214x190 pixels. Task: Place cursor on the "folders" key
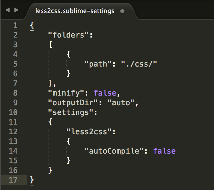(69, 35)
